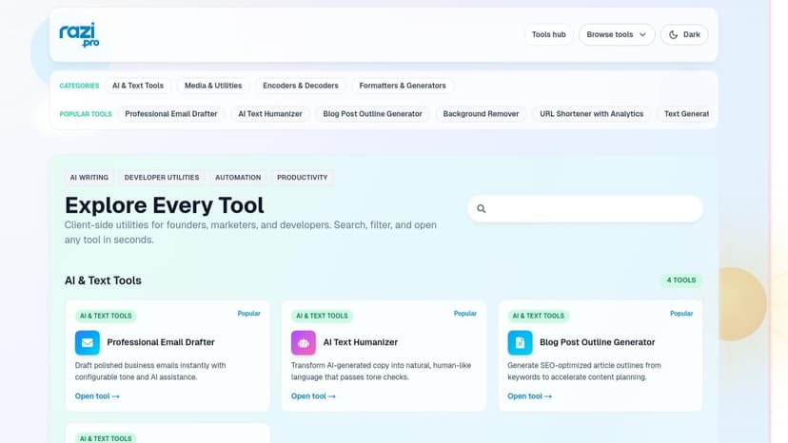Click AI & TEXT TOOLS badge on Email Drafter card
Image resolution: width=788 pixels, height=443 pixels.
(106, 316)
